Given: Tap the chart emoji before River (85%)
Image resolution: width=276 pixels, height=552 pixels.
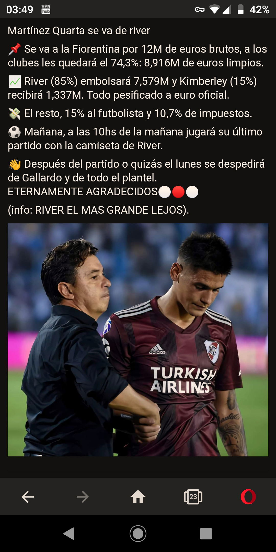Looking at the screenshot, I should click(15, 82).
